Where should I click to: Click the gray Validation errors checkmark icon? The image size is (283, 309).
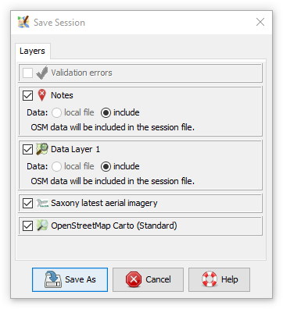coord(41,73)
